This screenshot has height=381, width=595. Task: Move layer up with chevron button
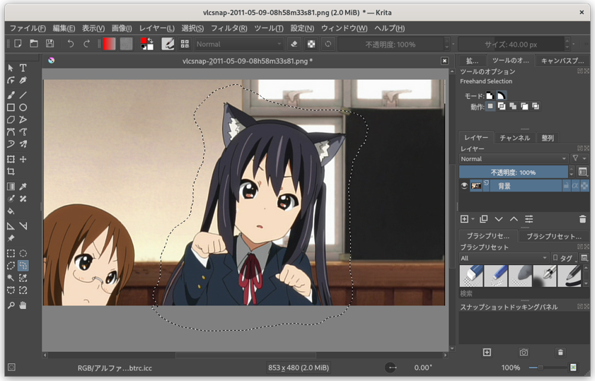pos(514,218)
